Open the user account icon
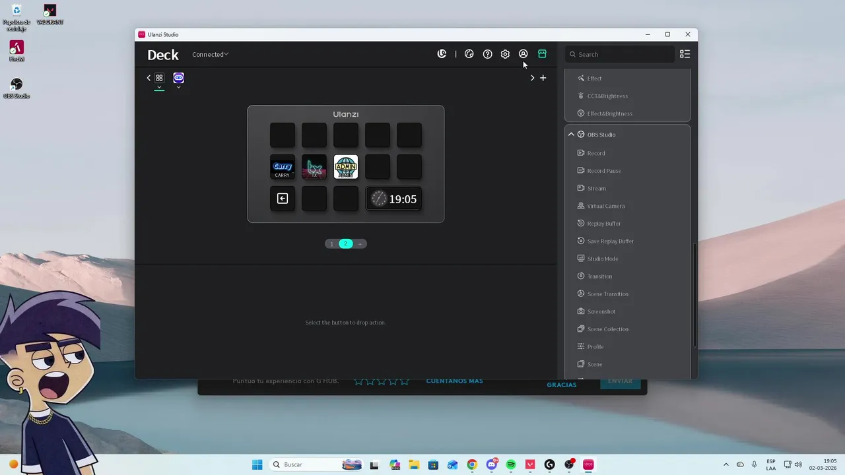 [523, 54]
